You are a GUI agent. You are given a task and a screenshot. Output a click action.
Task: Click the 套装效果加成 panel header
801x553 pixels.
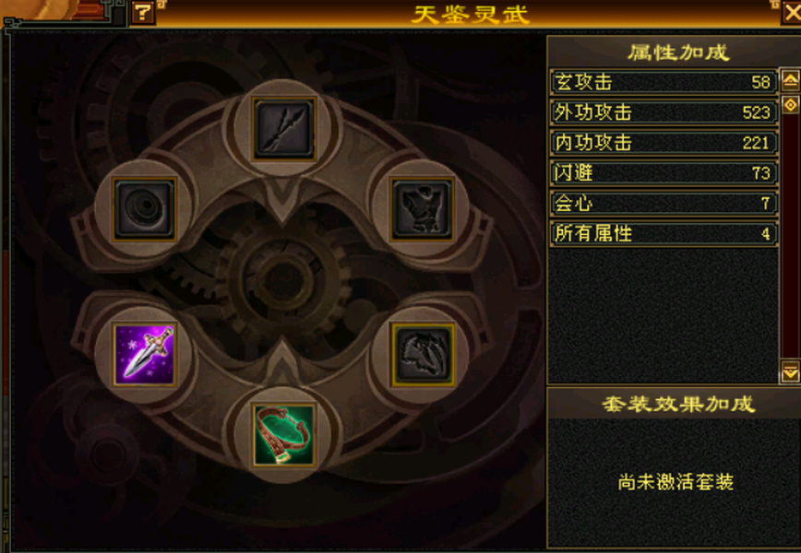click(678, 404)
